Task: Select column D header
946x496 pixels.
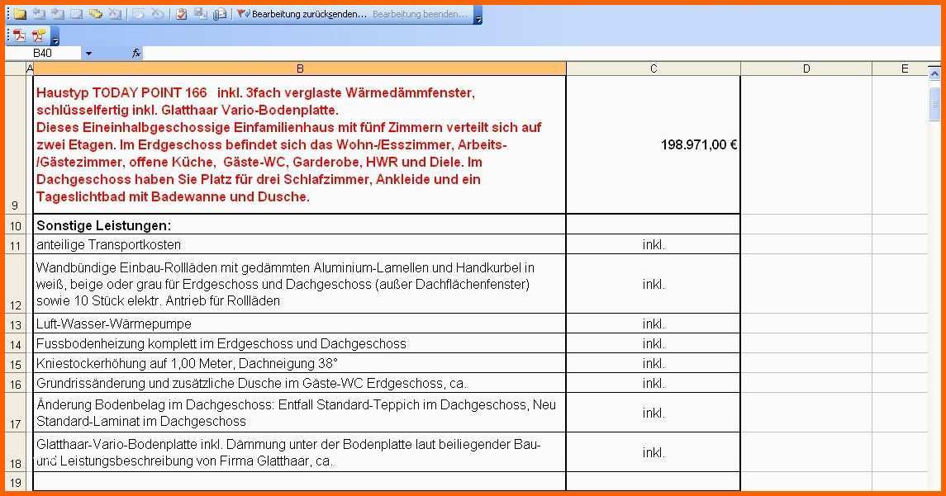Action: pos(806,68)
